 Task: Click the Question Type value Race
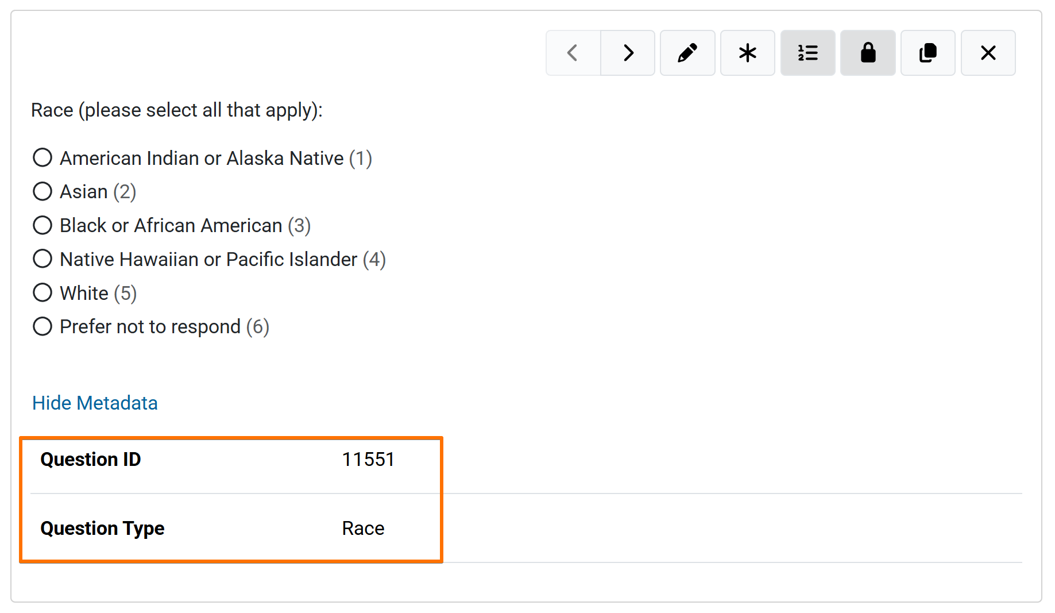[x=363, y=529]
